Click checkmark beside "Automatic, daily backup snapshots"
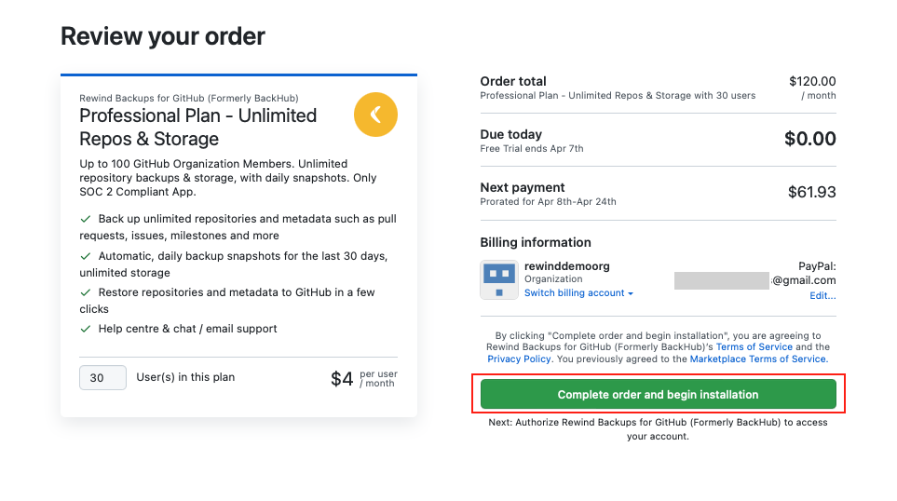This screenshot has width=897, height=501. coord(86,255)
